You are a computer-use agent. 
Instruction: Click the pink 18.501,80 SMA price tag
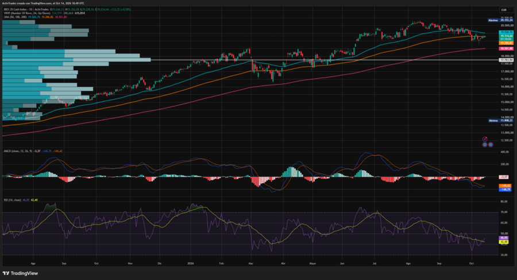click(x=506, y=48)
